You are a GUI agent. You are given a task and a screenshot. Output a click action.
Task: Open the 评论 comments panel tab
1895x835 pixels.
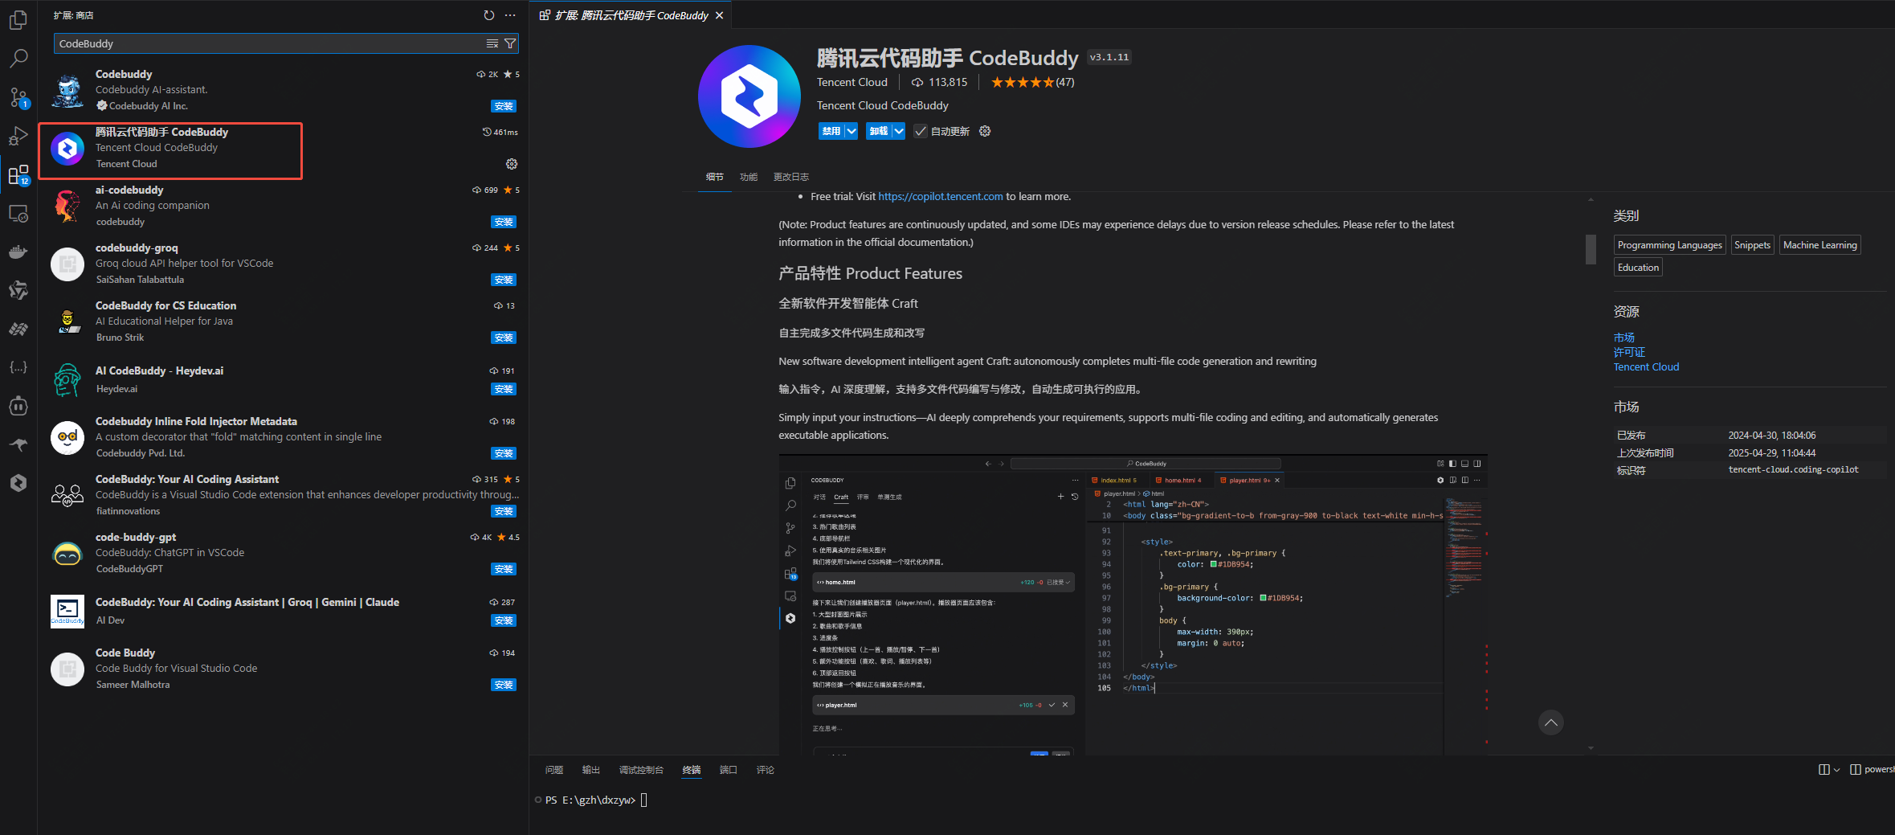pos(766,770)
